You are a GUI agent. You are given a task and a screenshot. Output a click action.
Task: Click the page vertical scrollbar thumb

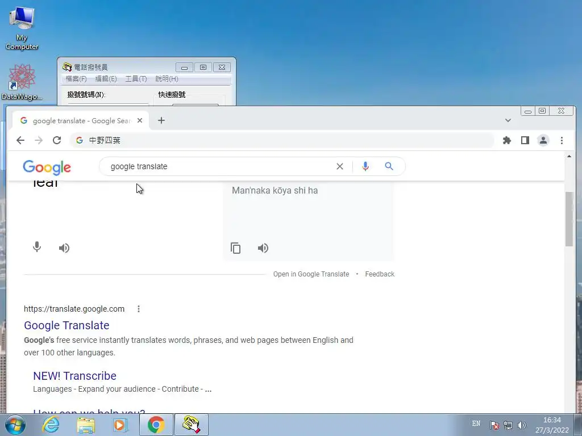click(x=569, y=219)
